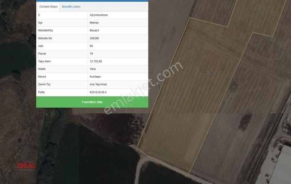Click the Zemin Tip row label
291x184 pixels.
point(44,84)
